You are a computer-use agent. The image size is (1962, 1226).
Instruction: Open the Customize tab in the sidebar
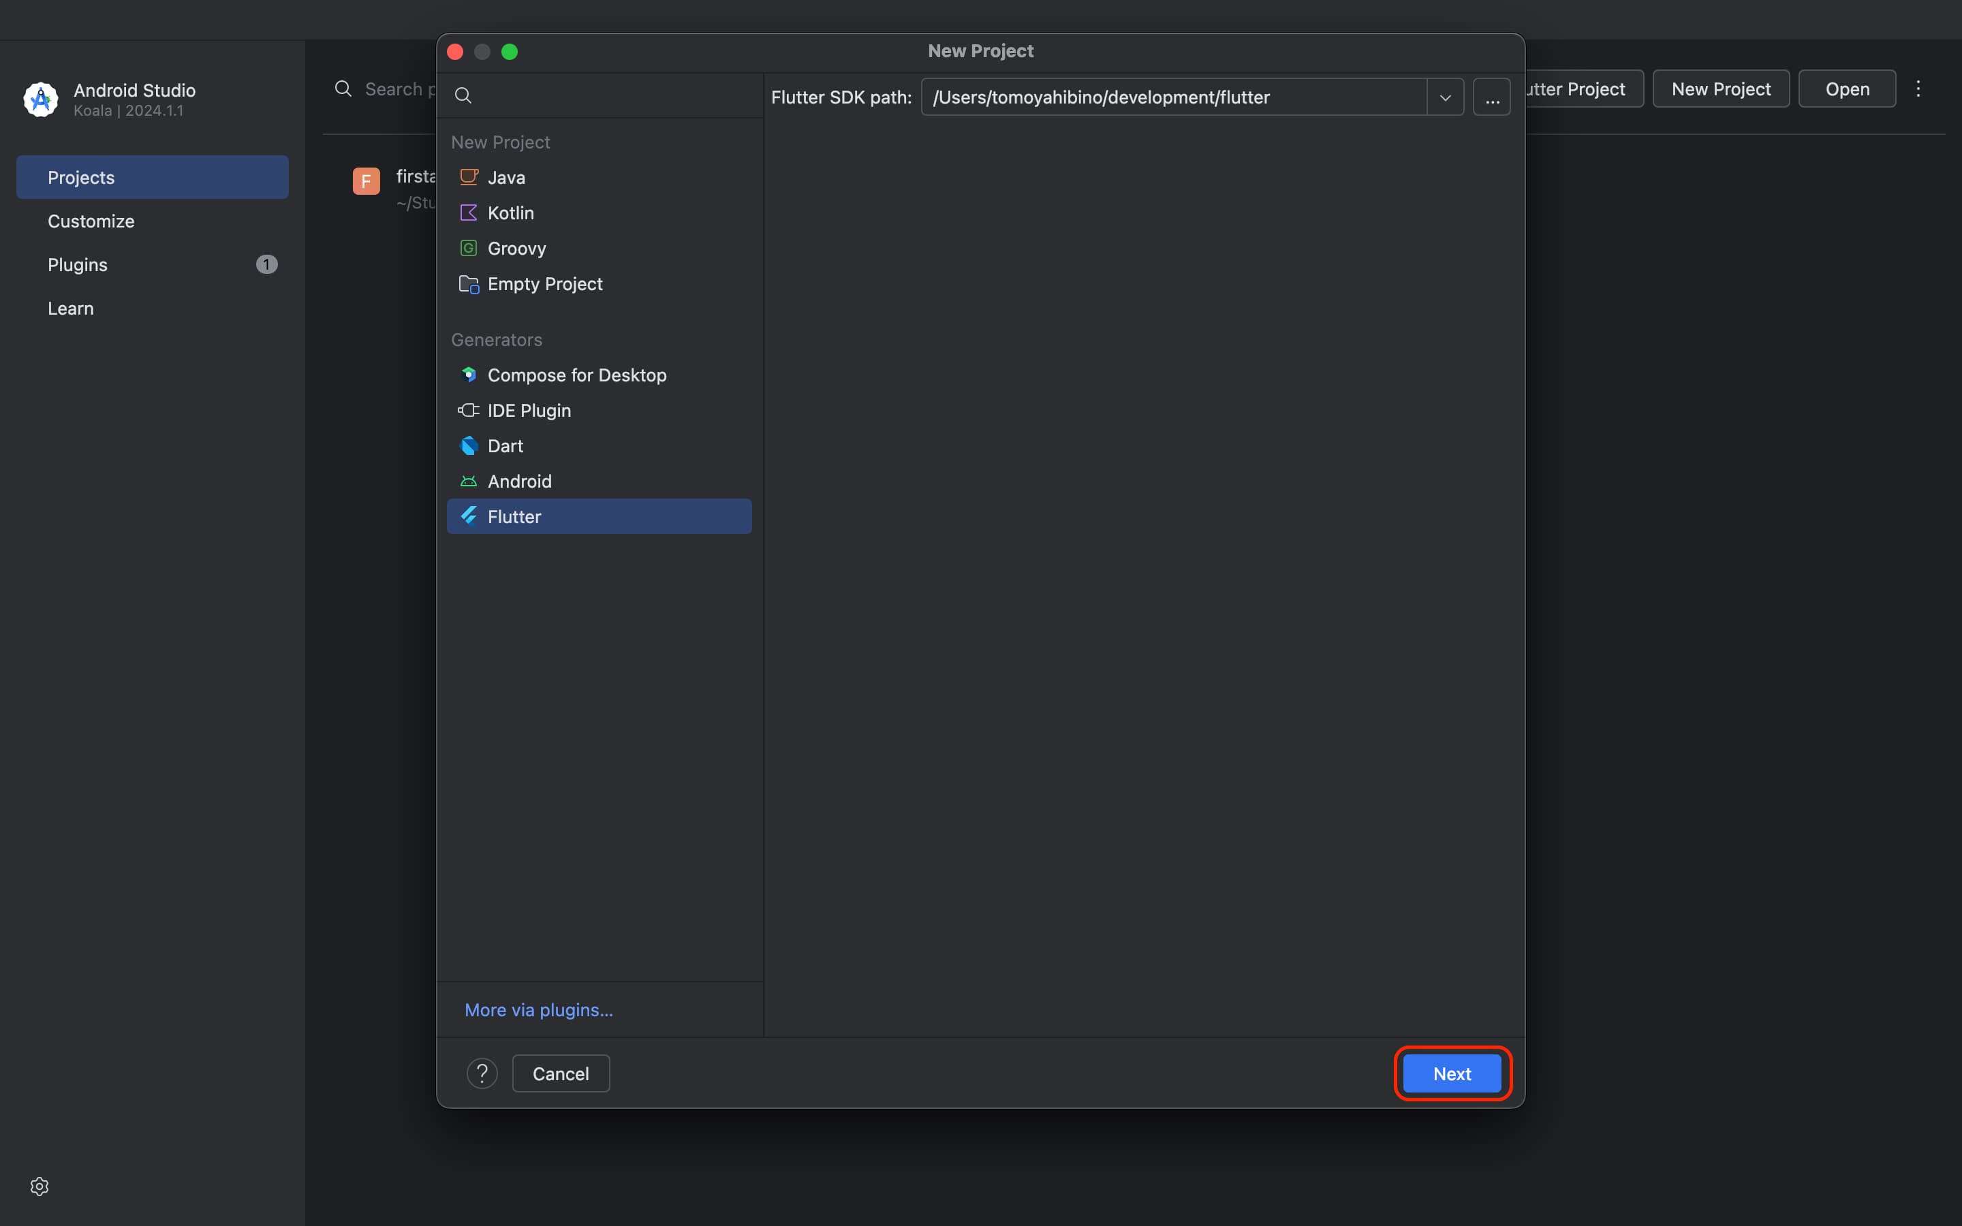coord(153,221)
